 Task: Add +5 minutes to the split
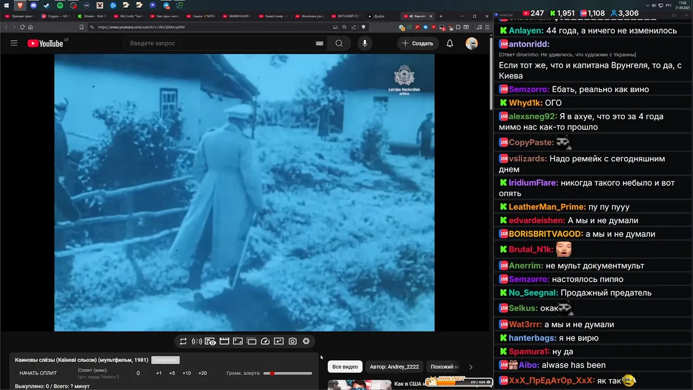[x=172, y=373]
